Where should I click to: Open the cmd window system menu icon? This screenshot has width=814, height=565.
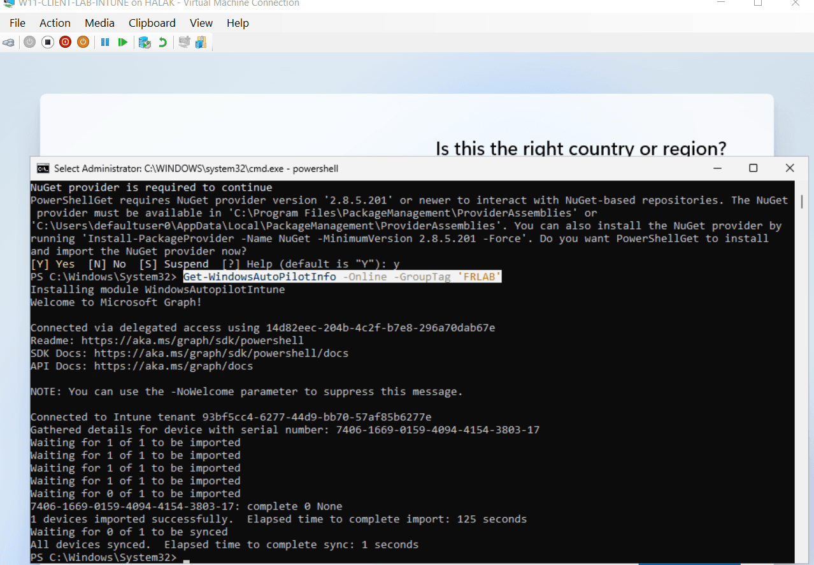tap(43, 168)
